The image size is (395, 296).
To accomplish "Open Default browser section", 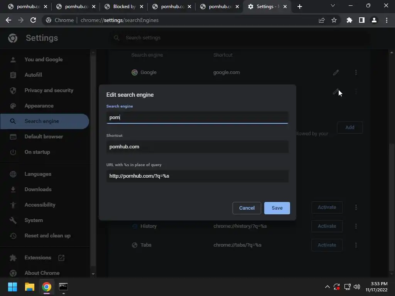I will [x=44, y=136].
